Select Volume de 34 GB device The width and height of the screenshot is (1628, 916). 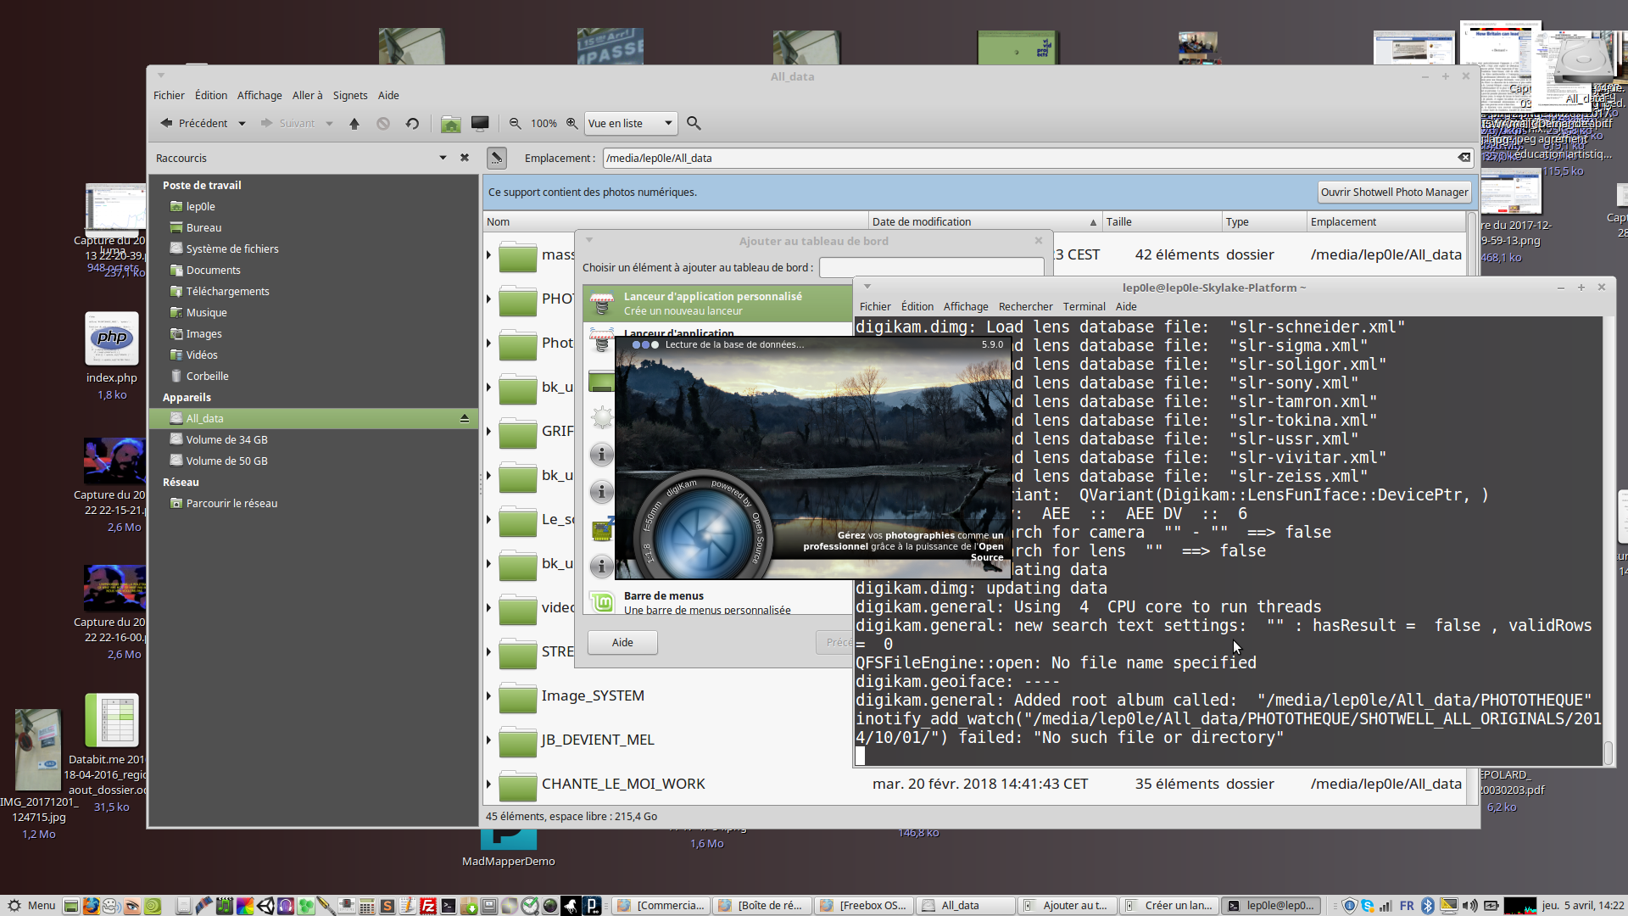tap(226, 440)
